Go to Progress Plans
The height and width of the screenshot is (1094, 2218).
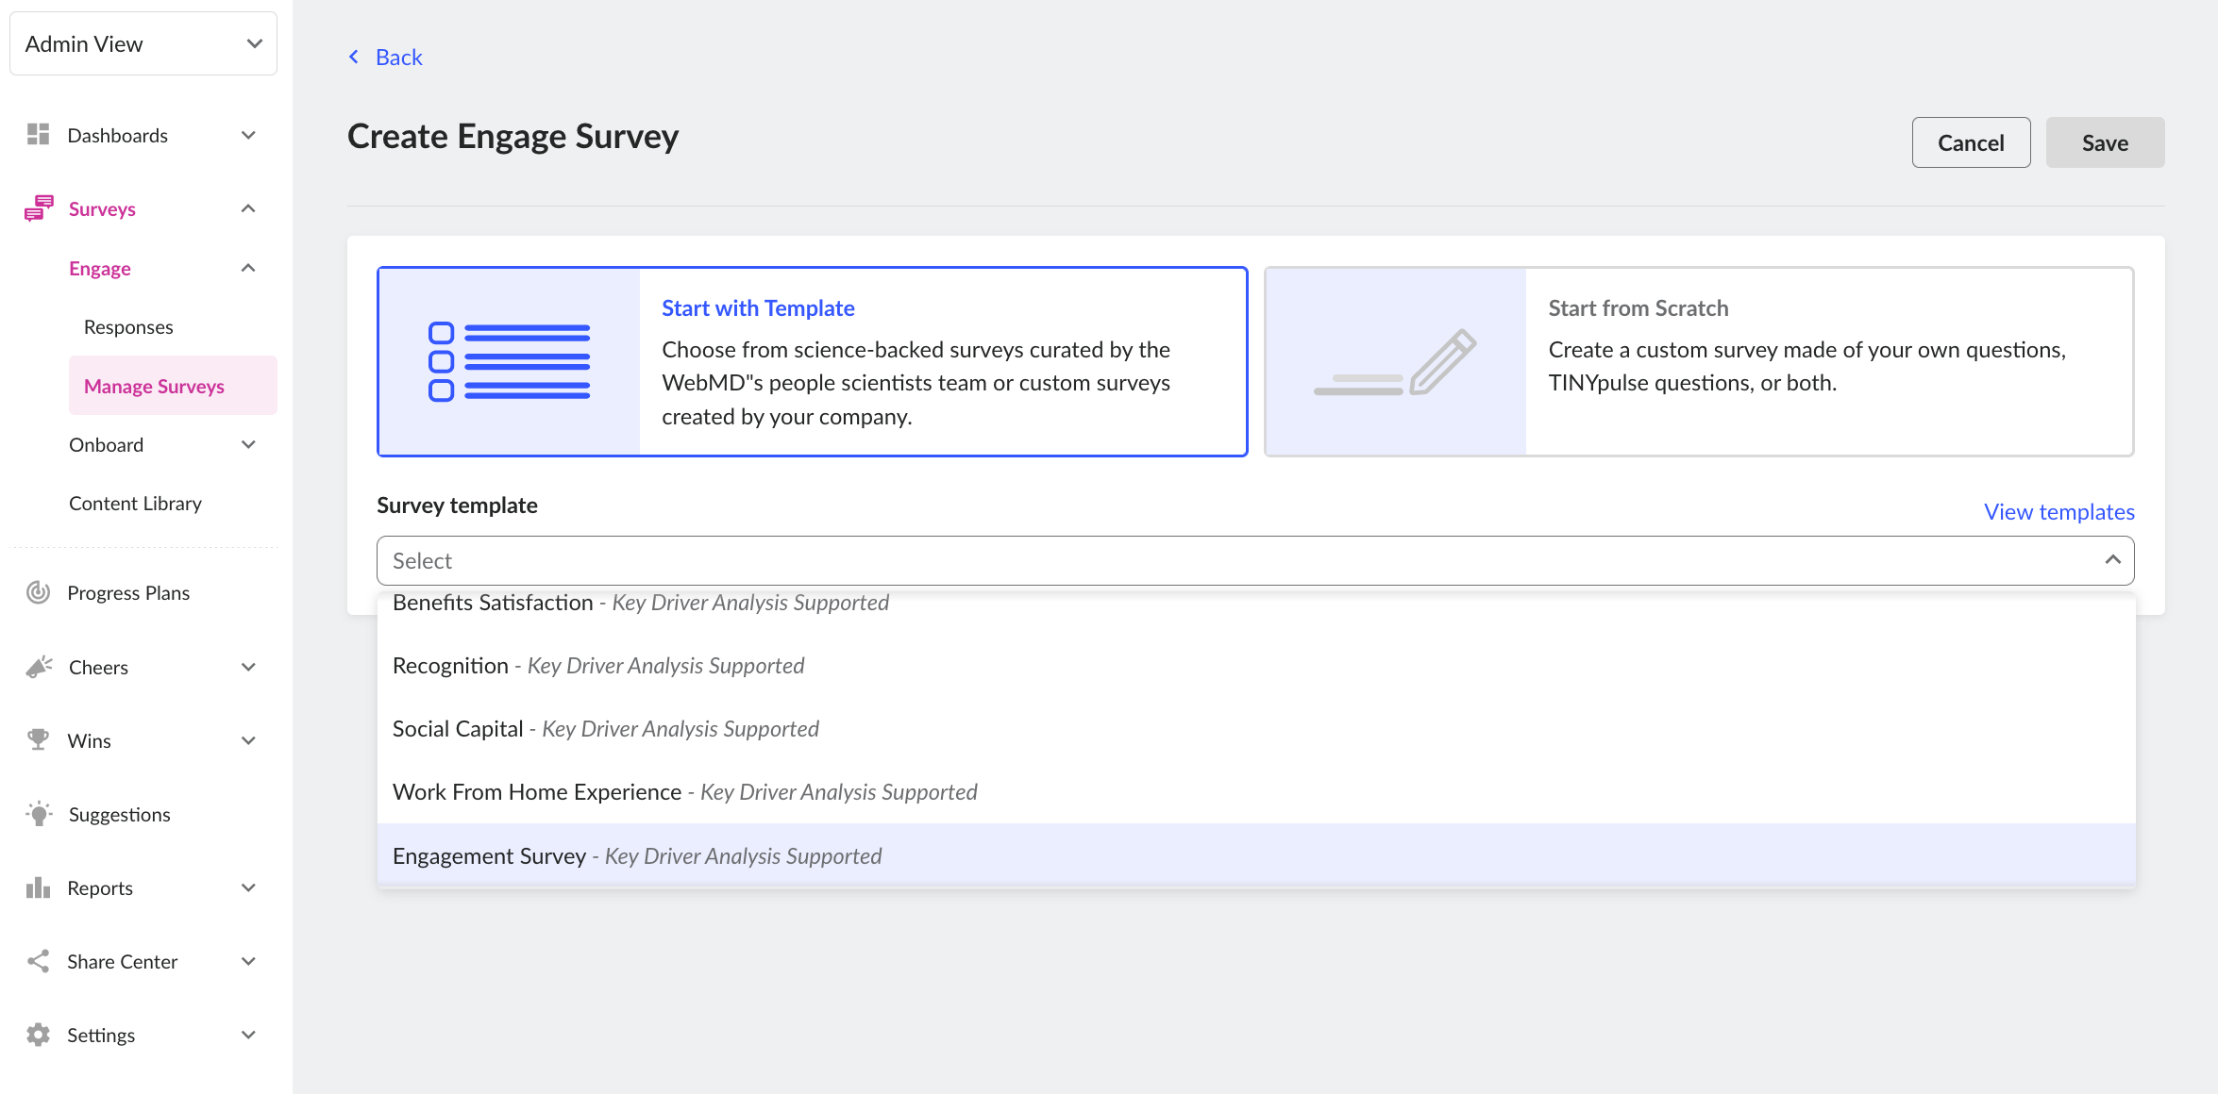(x=128, y=592)
